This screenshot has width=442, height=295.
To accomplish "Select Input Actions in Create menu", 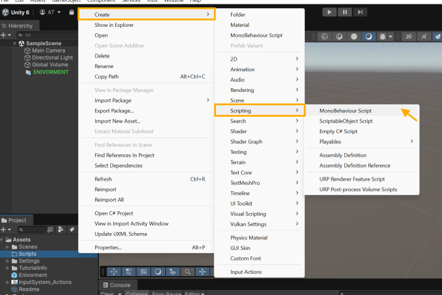I will click(259, 272).
